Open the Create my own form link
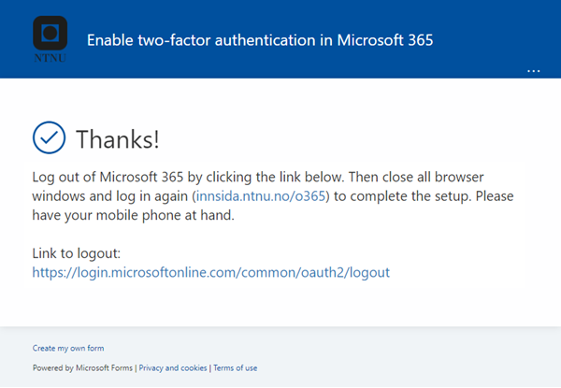Screen dimensions: 561x388 pyautogui.click(x=68, y=349)
